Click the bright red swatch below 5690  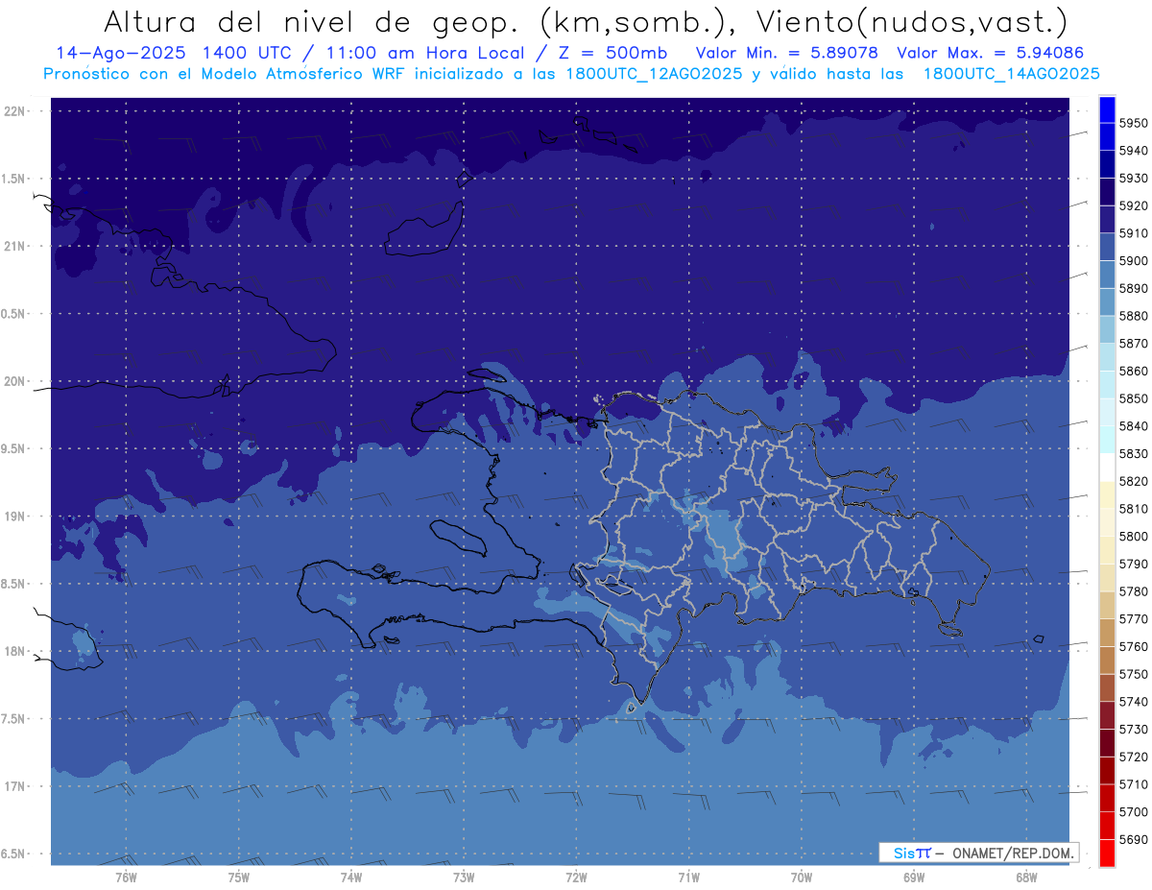pos(1106,853)
